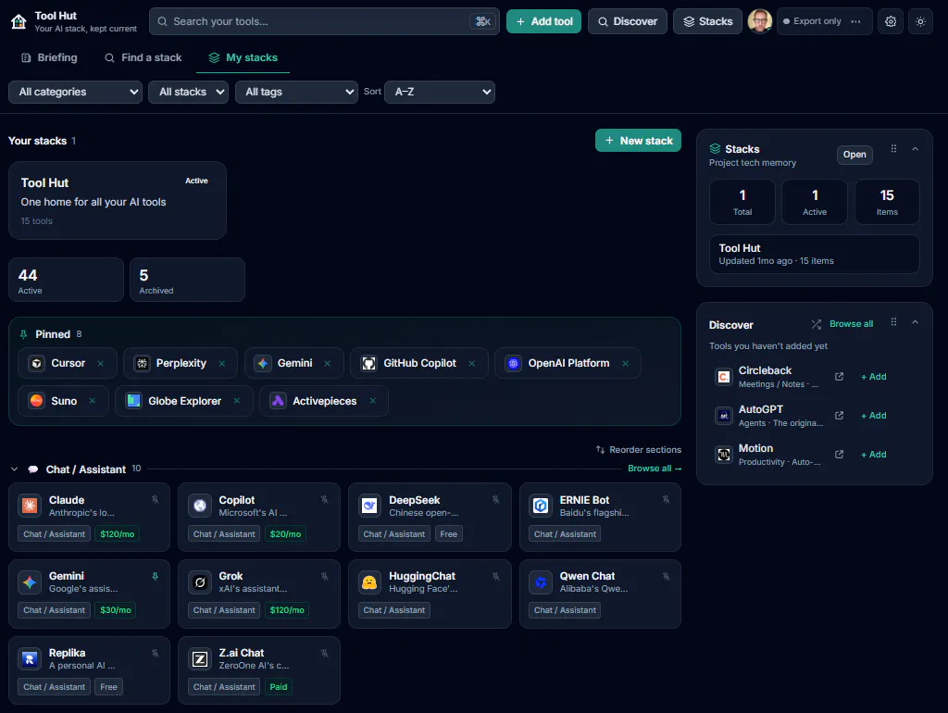Switch to the Briefing tab
The width and height of the screenshot is (948, 713).
tap(49, 57)
